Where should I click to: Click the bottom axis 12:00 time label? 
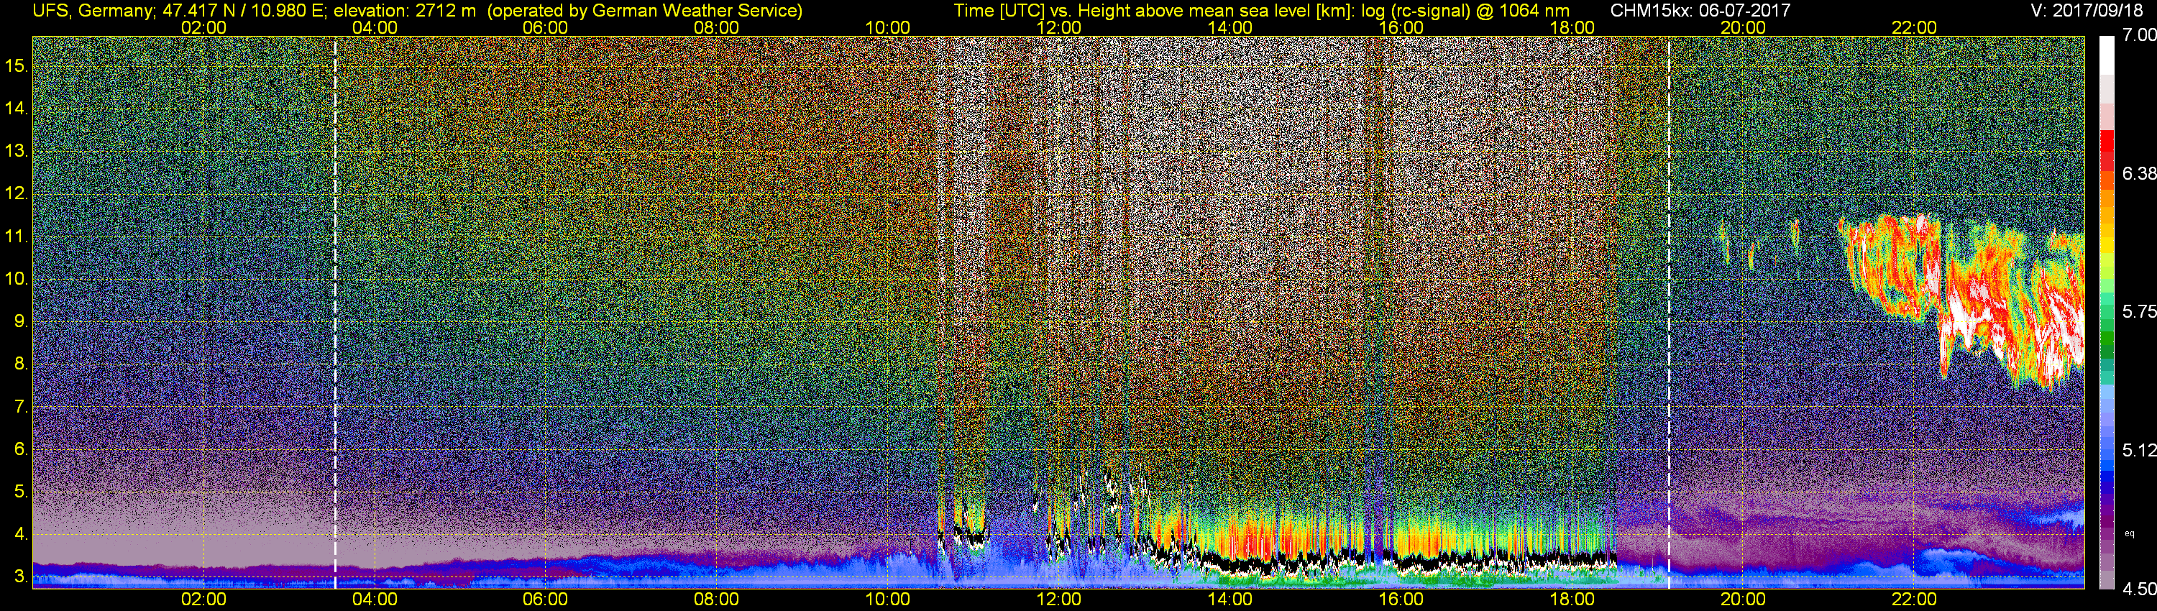[x=1058, y=599]
